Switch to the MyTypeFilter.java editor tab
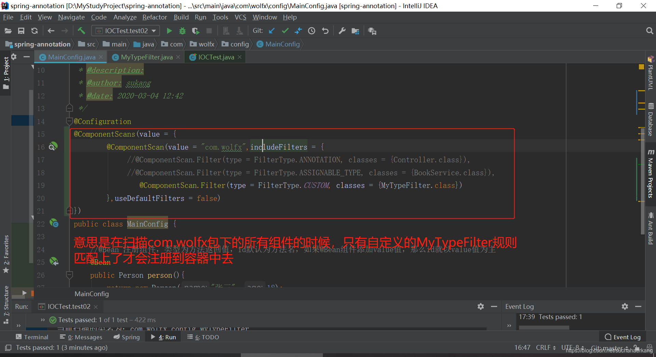The height and width of the screenshot is (357, 656). pyautogui.click(x=147, y=57)
